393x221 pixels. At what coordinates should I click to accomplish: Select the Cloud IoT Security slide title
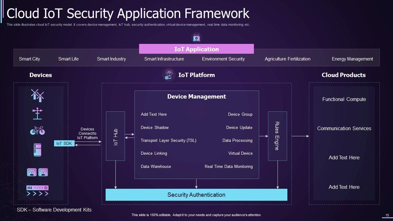128,14
